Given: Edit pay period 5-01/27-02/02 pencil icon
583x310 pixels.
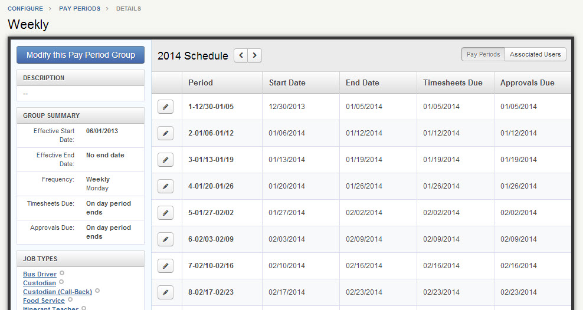Looking at the screenshot, I should click(165, 213).
